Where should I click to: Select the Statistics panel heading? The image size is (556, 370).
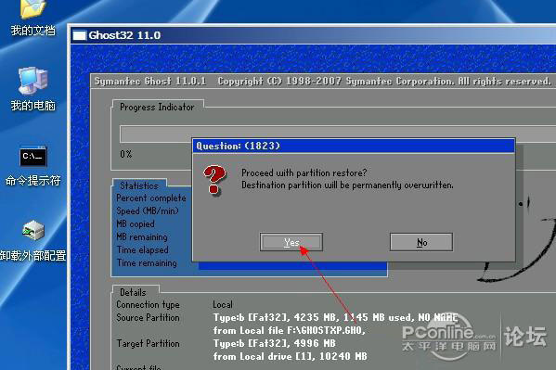[139, 185]
